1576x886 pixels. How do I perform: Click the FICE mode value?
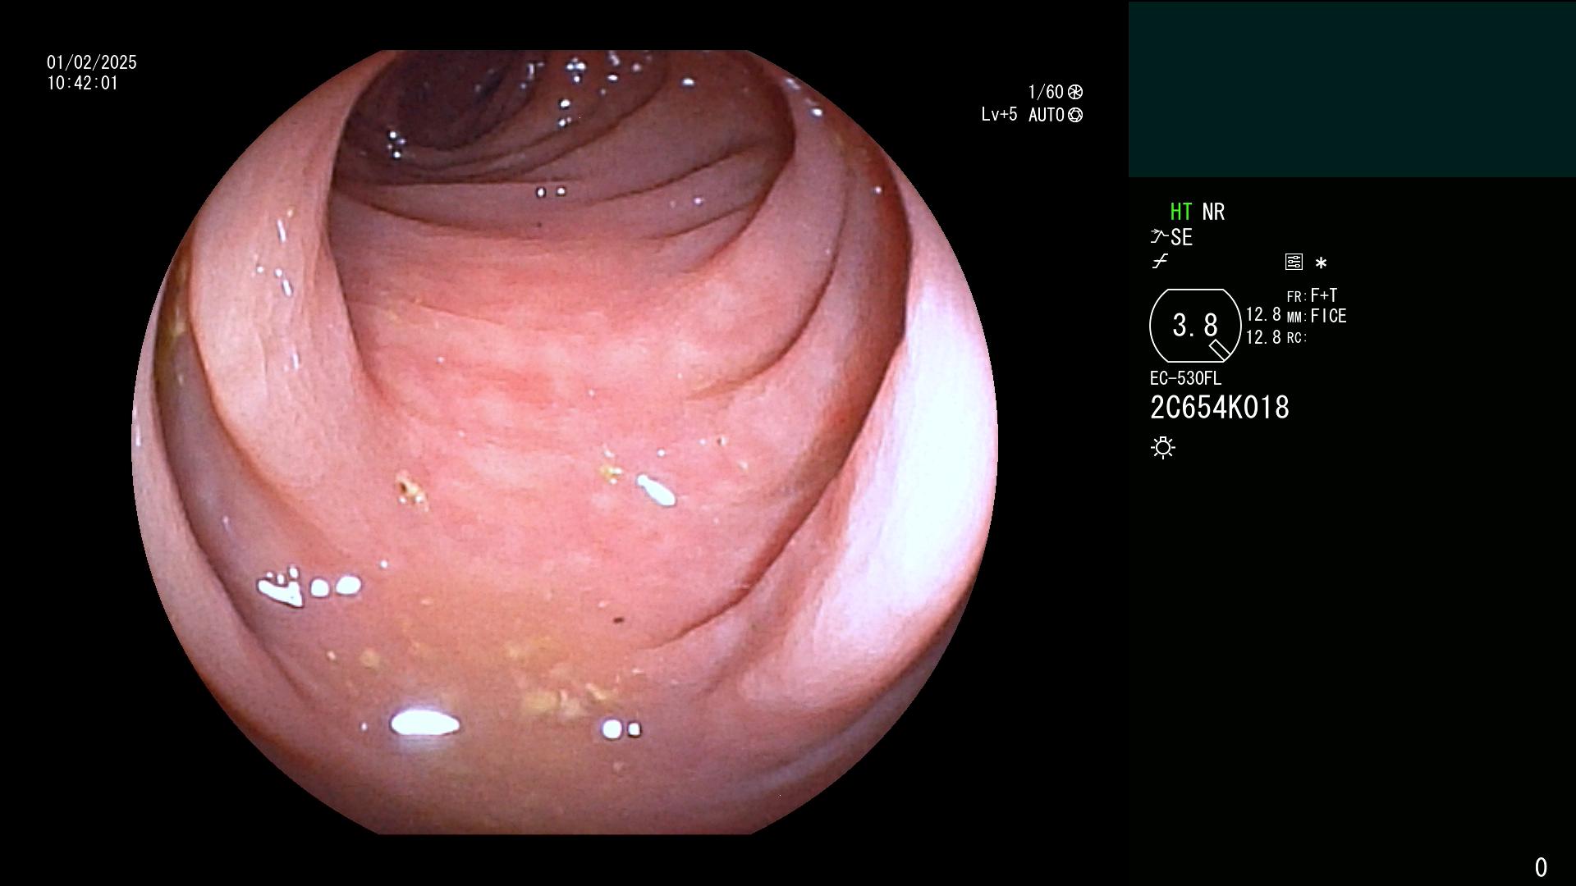1329,316
